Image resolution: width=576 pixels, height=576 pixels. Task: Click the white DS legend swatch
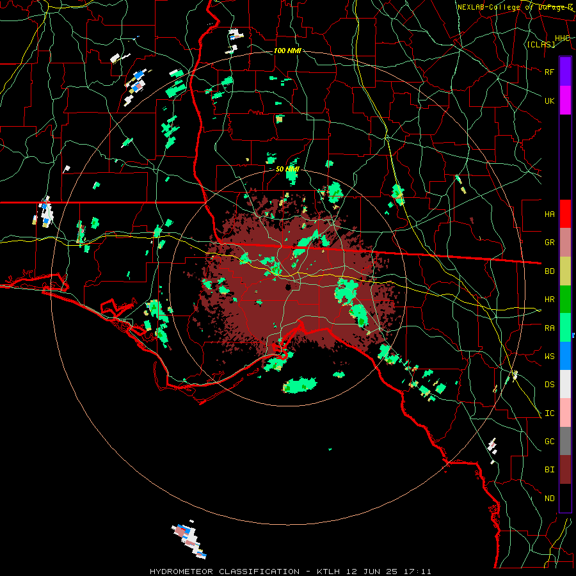[565, 384]
